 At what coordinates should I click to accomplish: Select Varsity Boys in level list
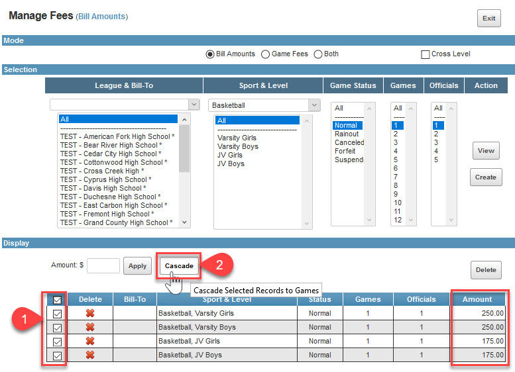click(238, 146)
